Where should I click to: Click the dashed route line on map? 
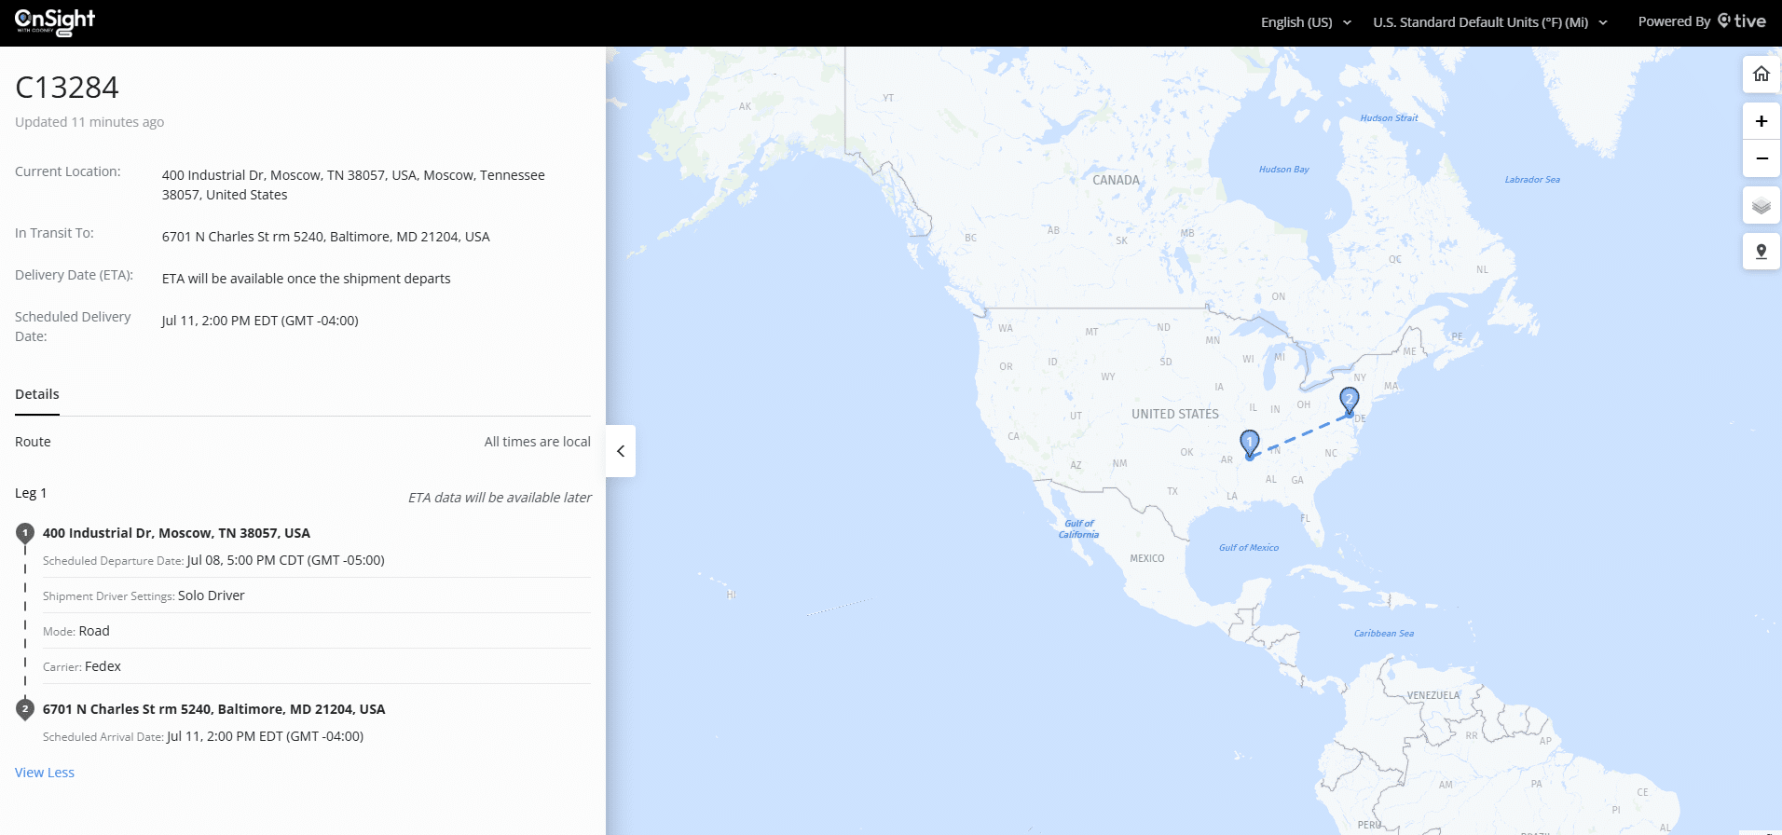(x=1301, y=435)
